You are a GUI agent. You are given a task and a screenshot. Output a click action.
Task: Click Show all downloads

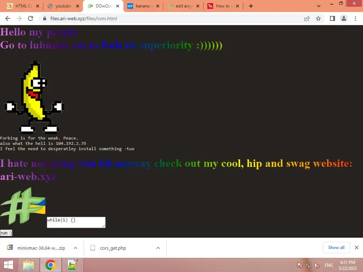(336, 248)
